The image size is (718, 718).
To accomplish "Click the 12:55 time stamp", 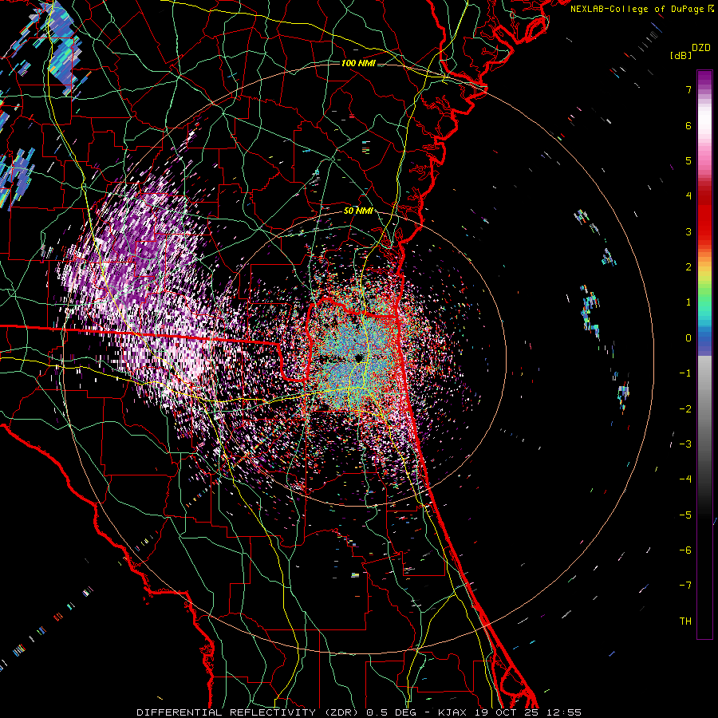I will [565, 712].
